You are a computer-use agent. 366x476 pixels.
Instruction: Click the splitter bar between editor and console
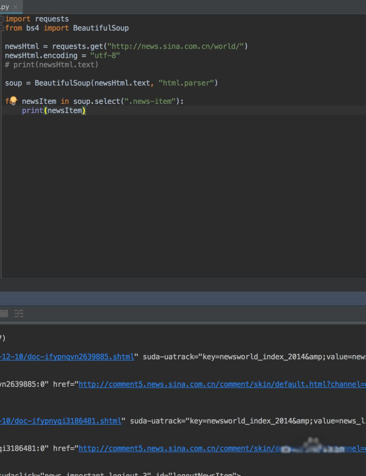[183, 298]
